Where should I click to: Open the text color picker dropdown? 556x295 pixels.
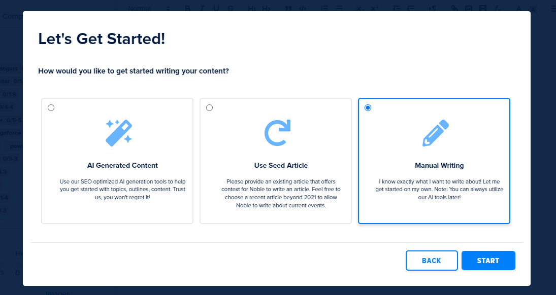pos(518,8)
